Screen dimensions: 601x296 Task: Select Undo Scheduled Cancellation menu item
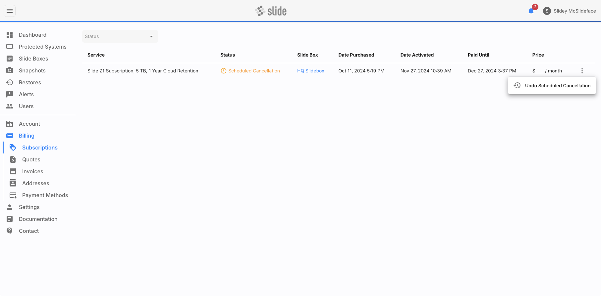(552, 86)
